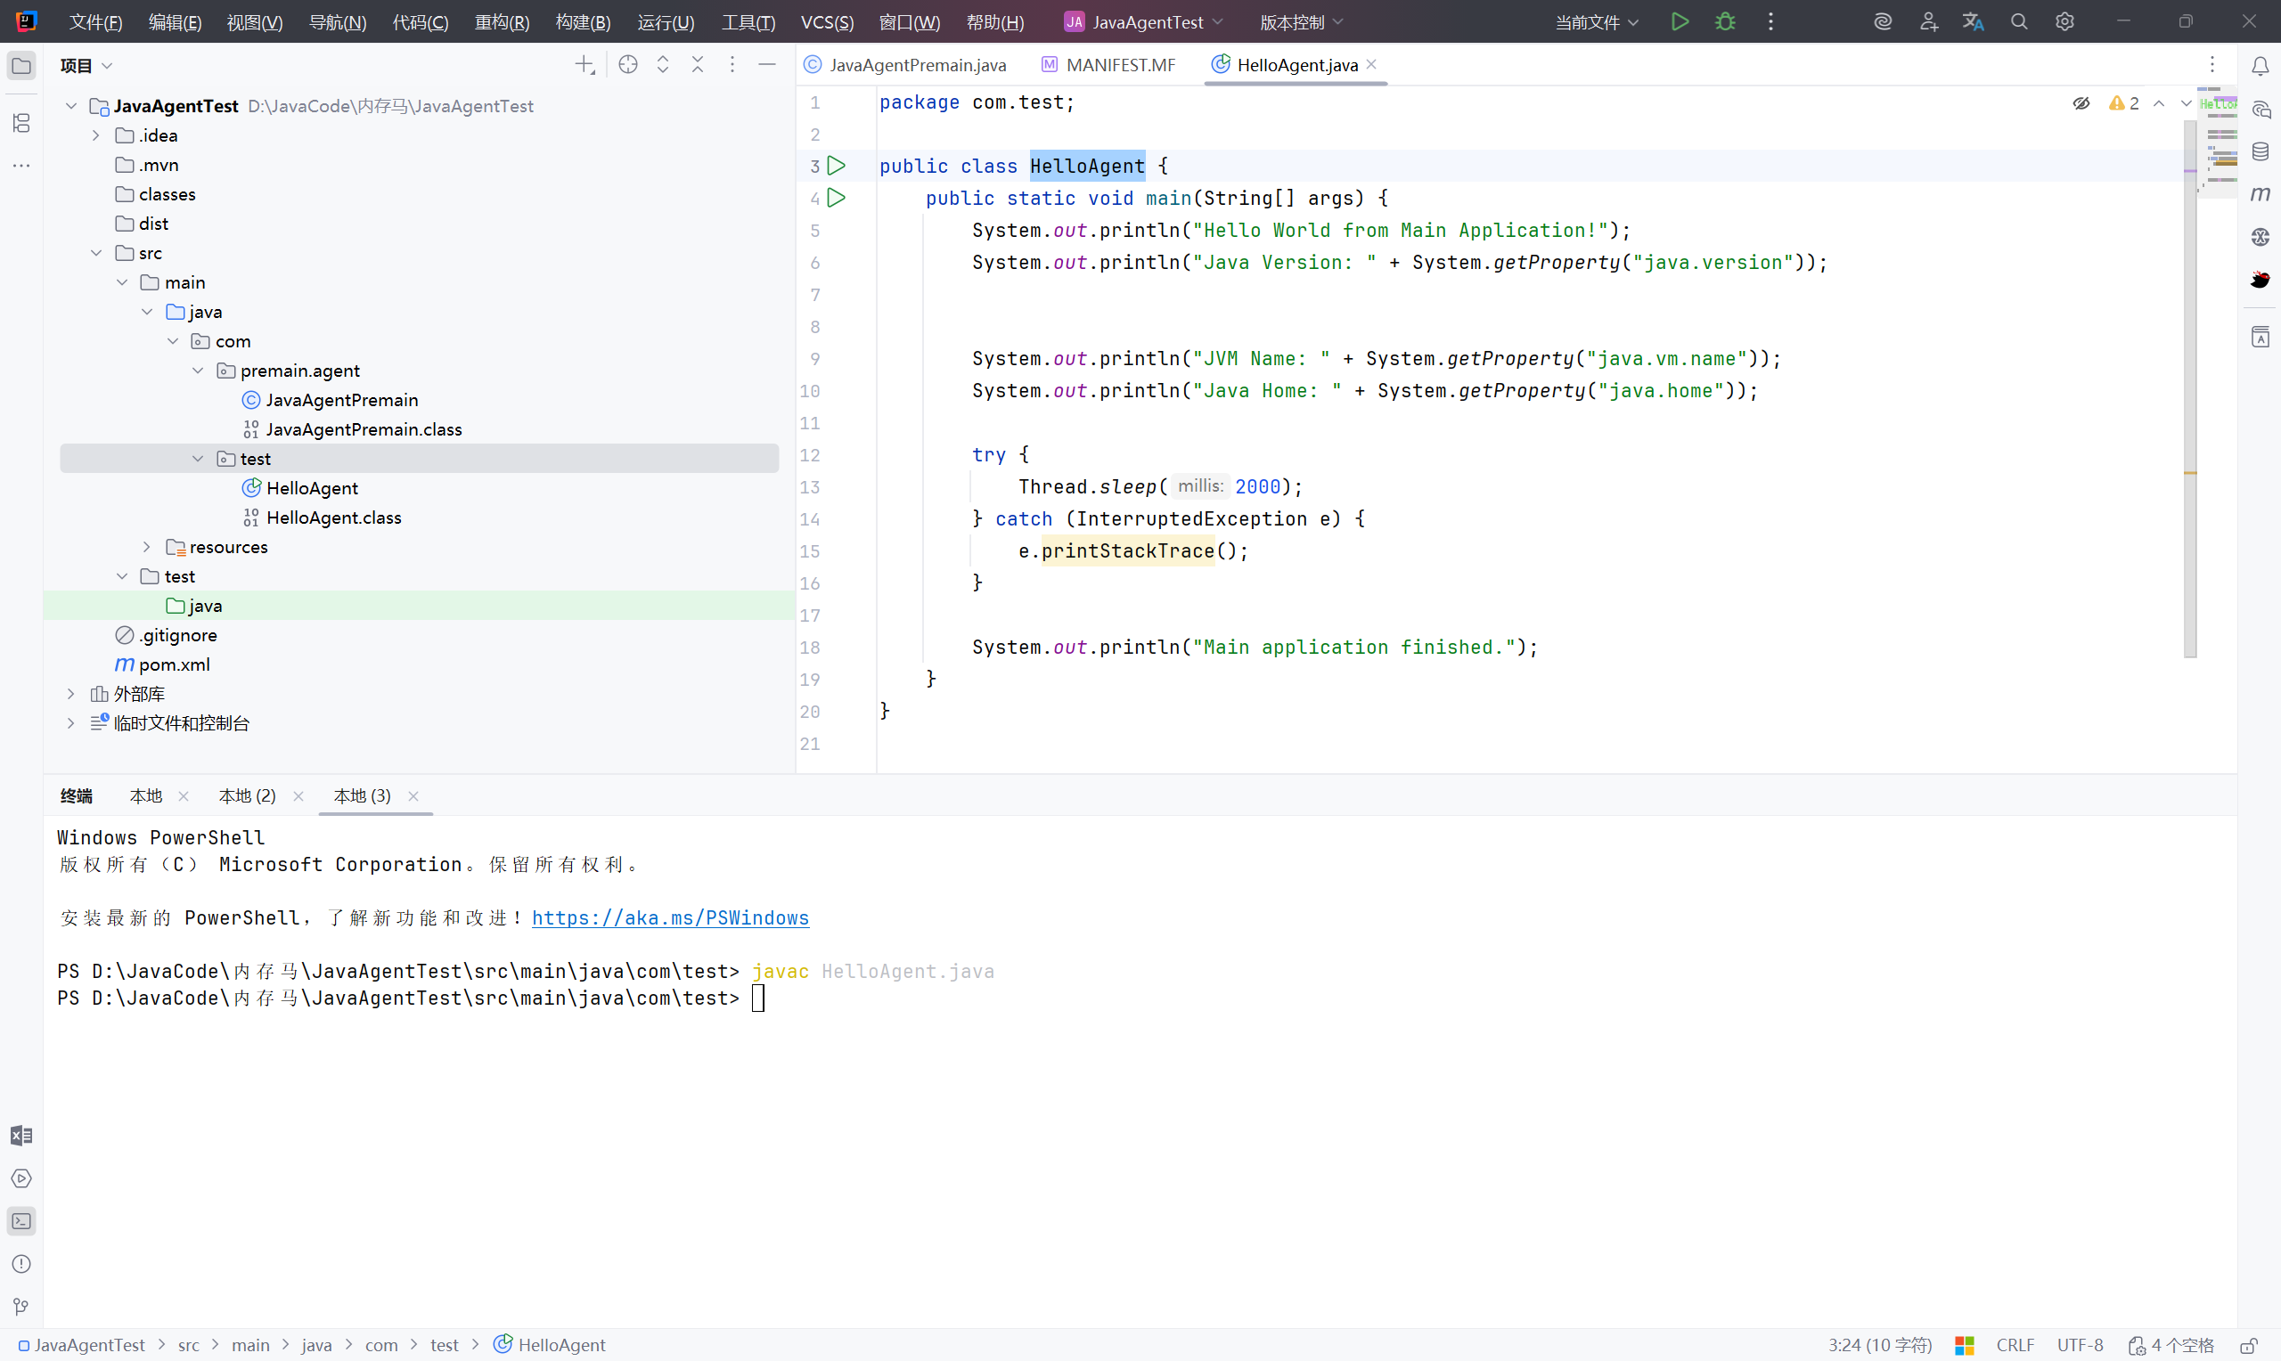Open the Database tool window icon

pyautogui.click(x=2260, y=151)
